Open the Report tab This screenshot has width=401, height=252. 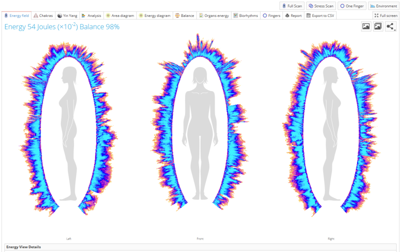tap(293, 15)
